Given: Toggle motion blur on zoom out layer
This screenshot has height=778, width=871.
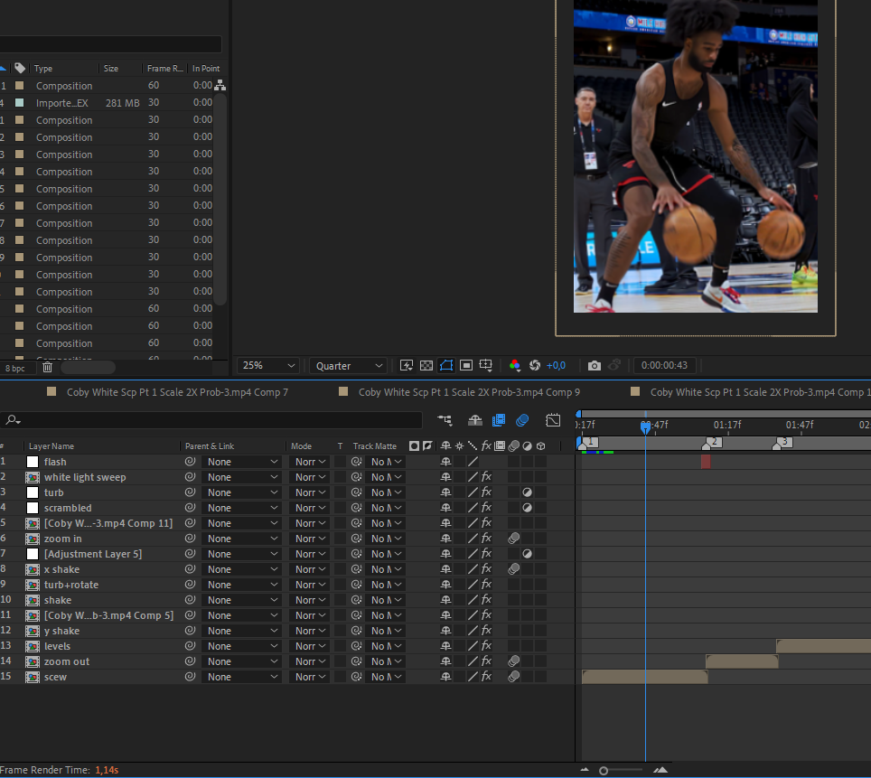Looking at the screenshot, I should tap(514, 661).
